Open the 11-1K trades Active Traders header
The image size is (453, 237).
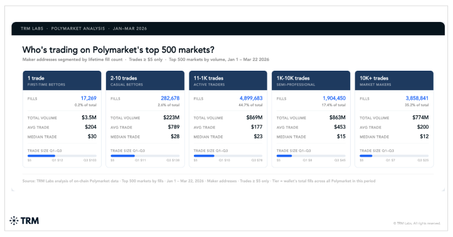pyautogui.click(x=228, y=80)
